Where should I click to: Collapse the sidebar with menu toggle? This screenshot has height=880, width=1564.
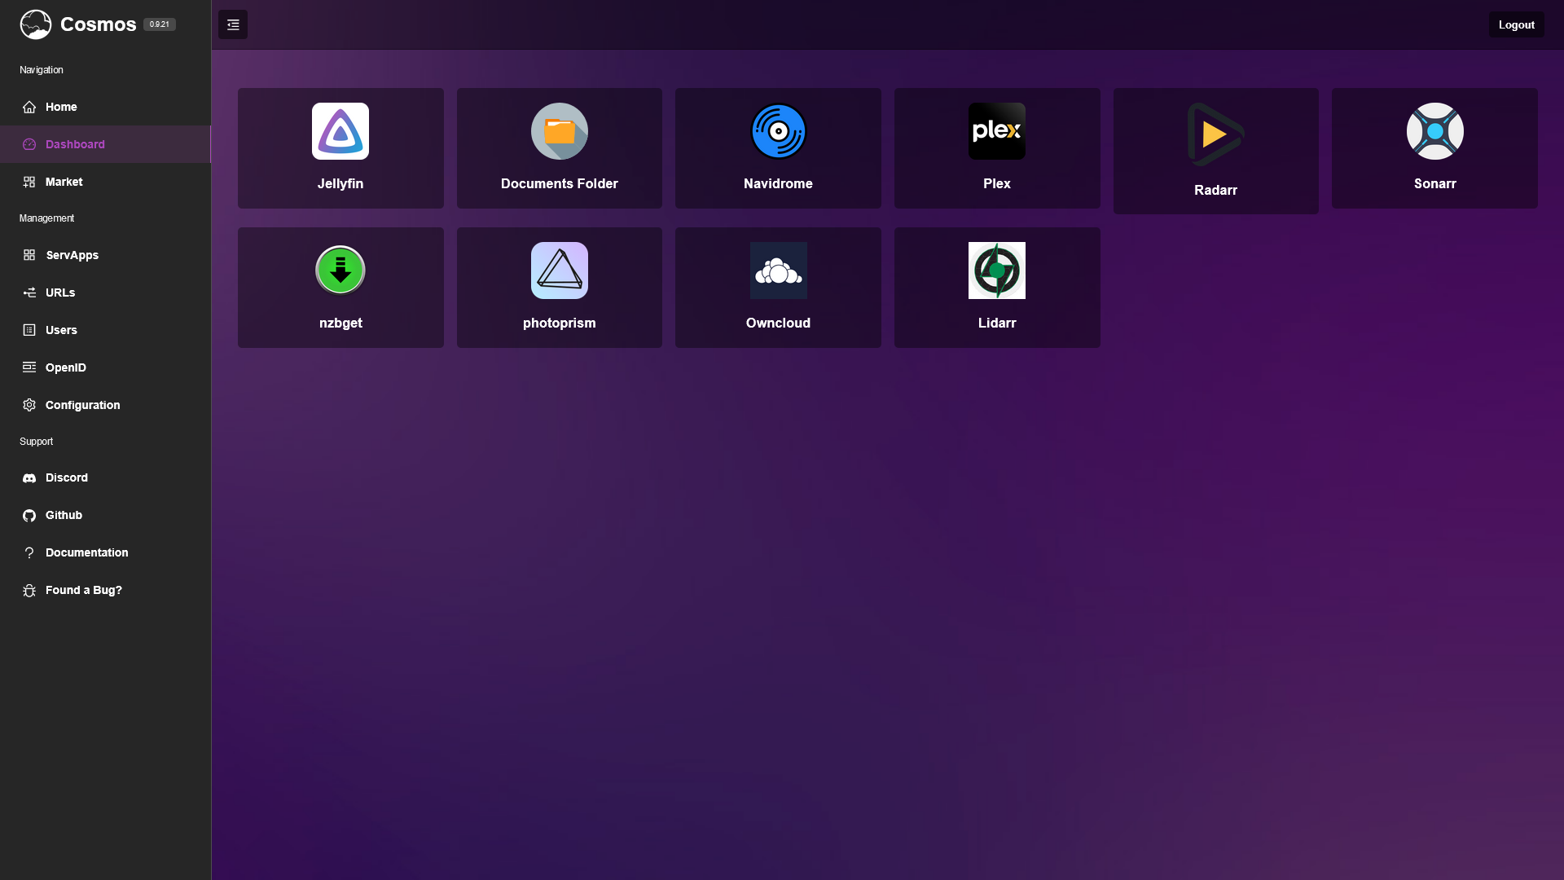(233, 24)
